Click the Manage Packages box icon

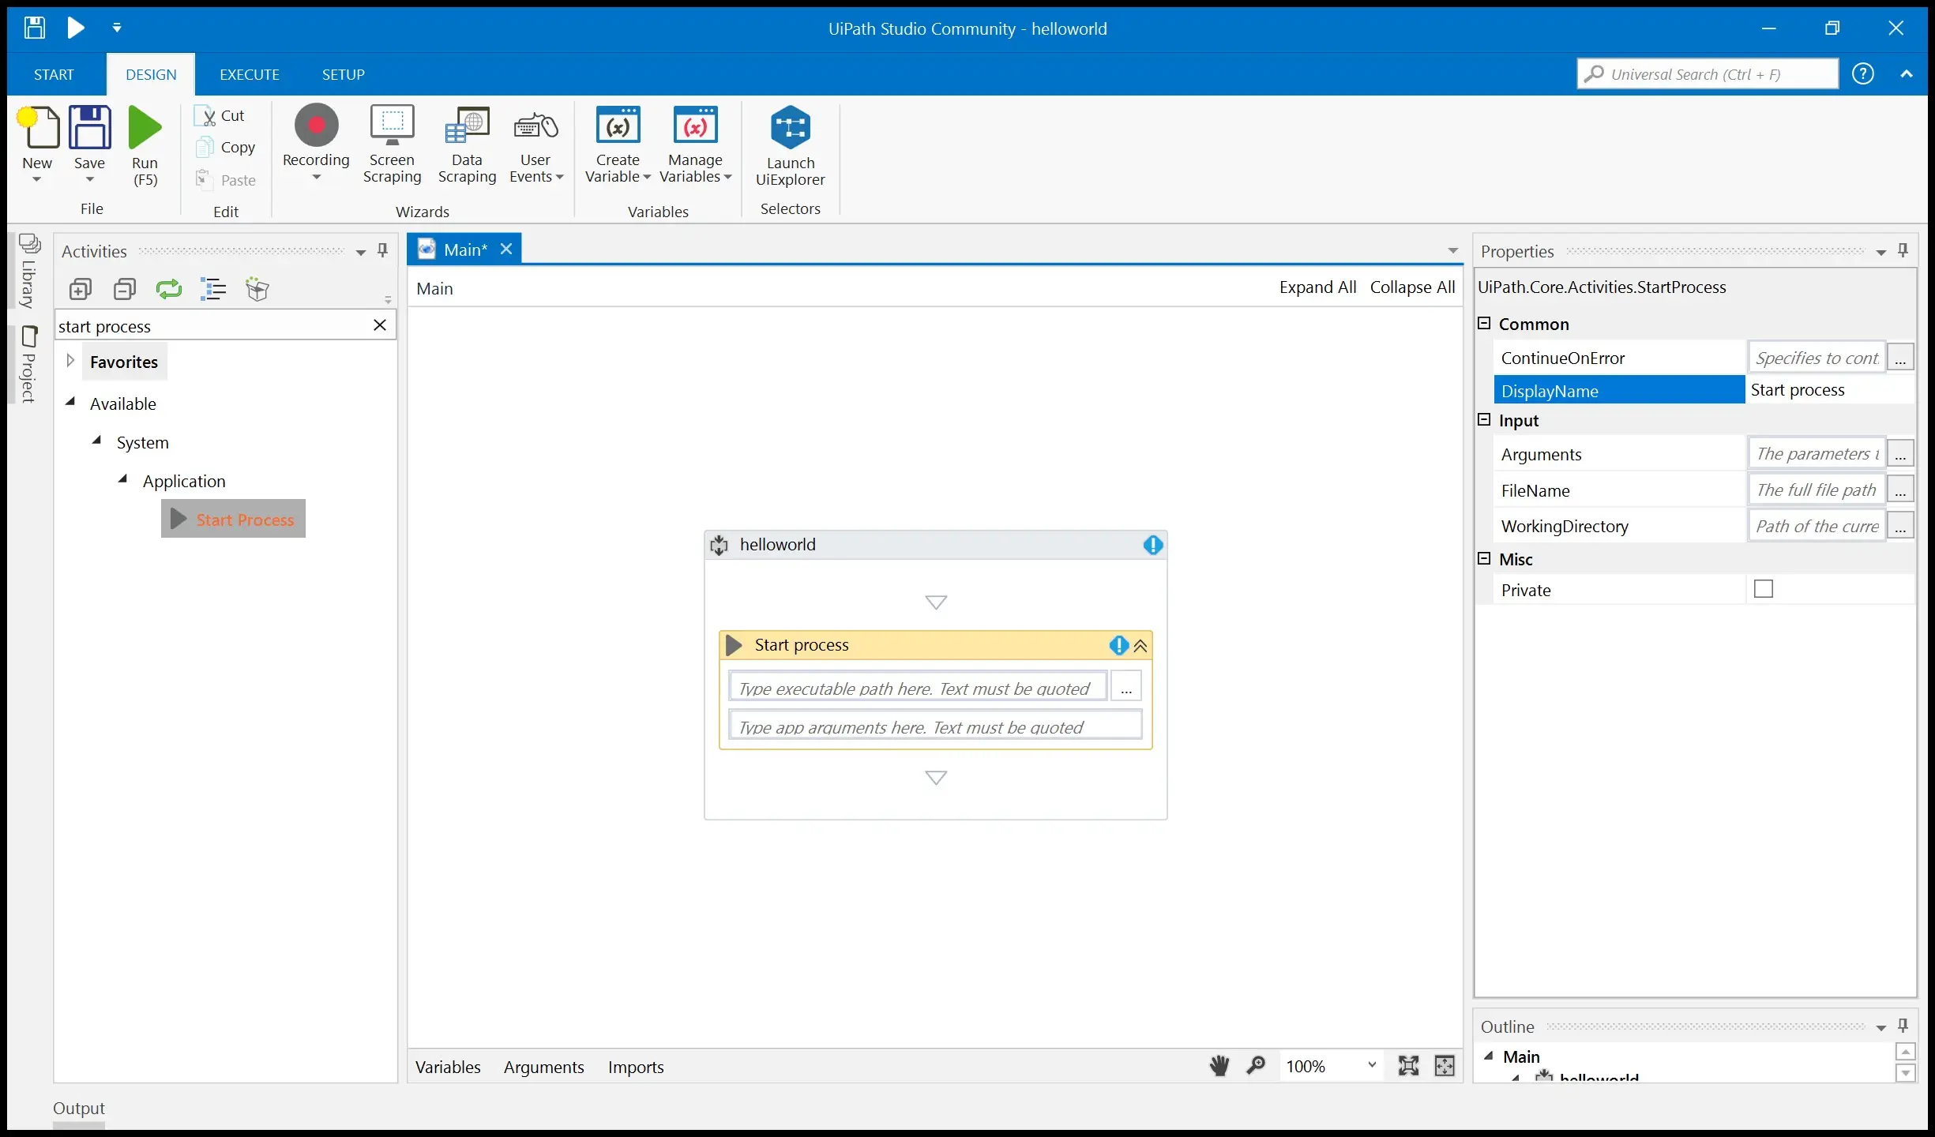point(257,290)
